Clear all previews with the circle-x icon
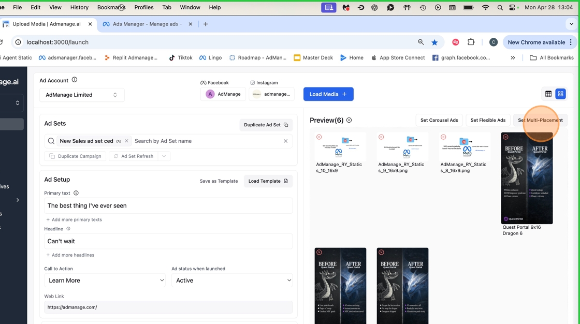Screen dimensions: 580x324 click(x=349, y=120)
